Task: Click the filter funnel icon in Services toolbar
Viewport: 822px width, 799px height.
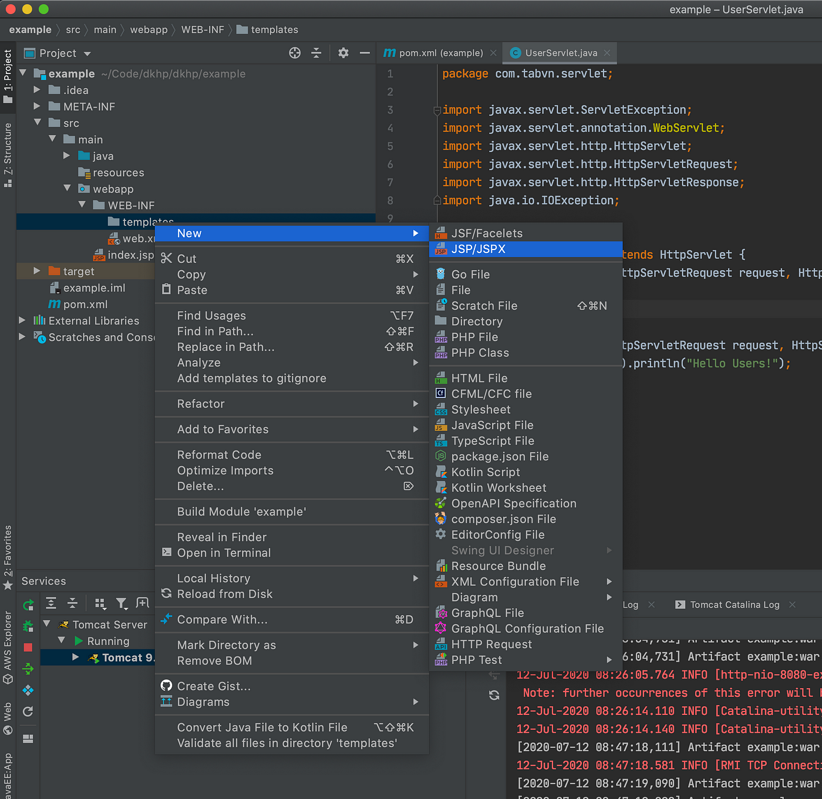Action: [122, 603]
